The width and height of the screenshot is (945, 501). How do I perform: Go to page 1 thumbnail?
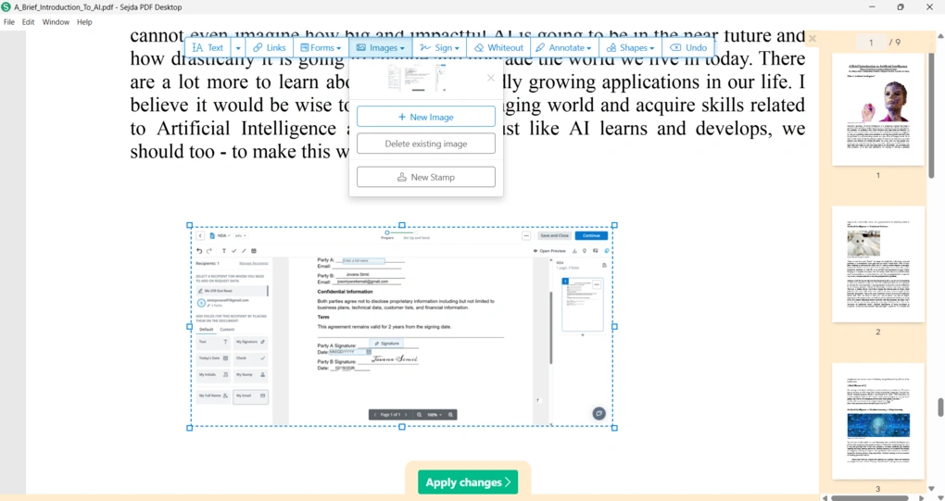pos(878,109)
